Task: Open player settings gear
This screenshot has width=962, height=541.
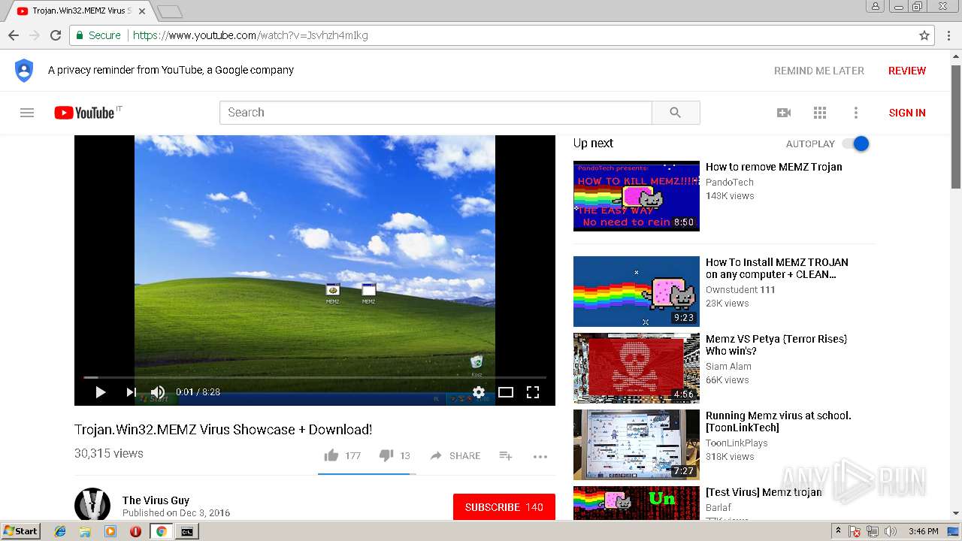Action: coord(479,392)
